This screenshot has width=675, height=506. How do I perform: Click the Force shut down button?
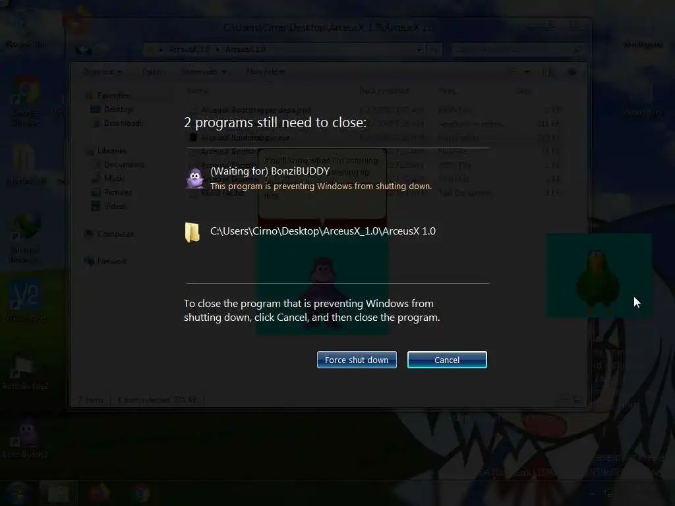[357, 360]
